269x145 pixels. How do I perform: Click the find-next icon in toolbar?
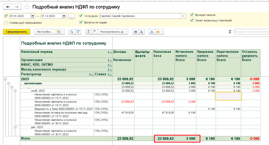78,32
